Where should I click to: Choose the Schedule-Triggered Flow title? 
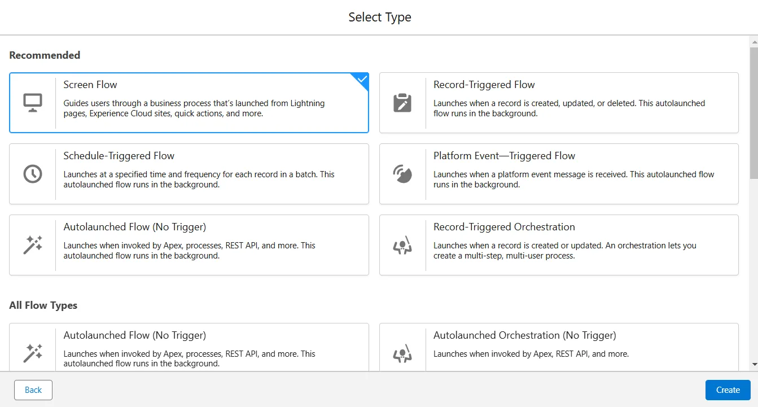pyautogui.click(x=119, y=156)
